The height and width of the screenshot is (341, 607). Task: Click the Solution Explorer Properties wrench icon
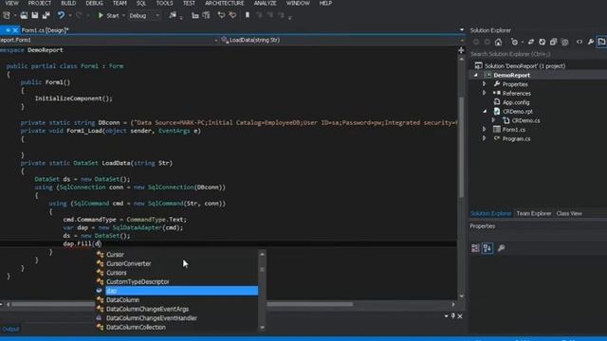tap(591, 42)
